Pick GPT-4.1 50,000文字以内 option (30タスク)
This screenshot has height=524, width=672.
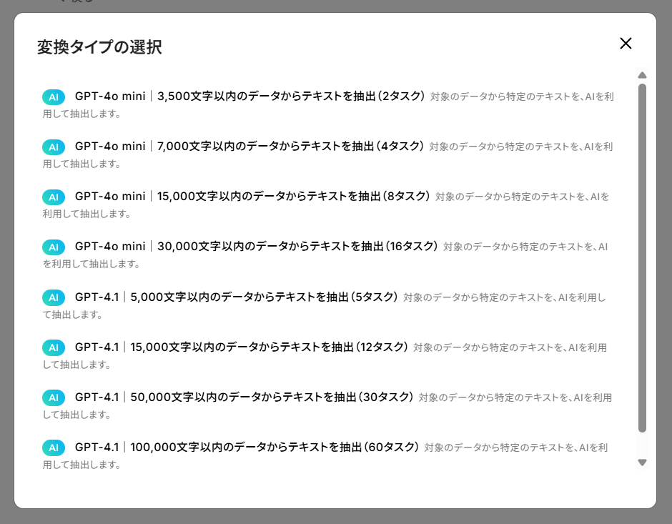(328, 405)
